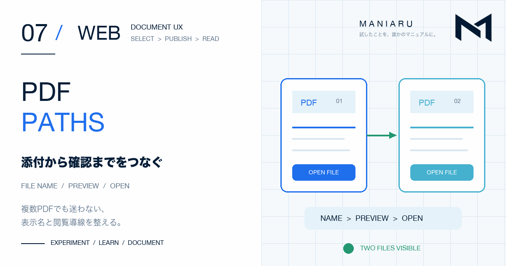Click SELECT > PUBLISH > READ text

coord(175,39)
